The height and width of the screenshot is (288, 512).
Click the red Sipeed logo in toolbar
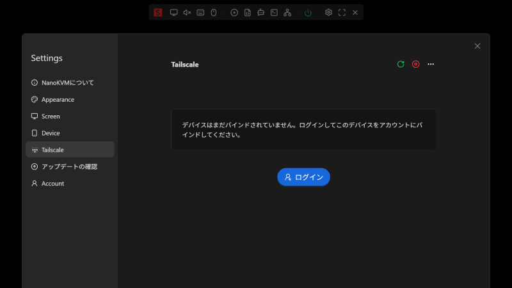(157, 12)
